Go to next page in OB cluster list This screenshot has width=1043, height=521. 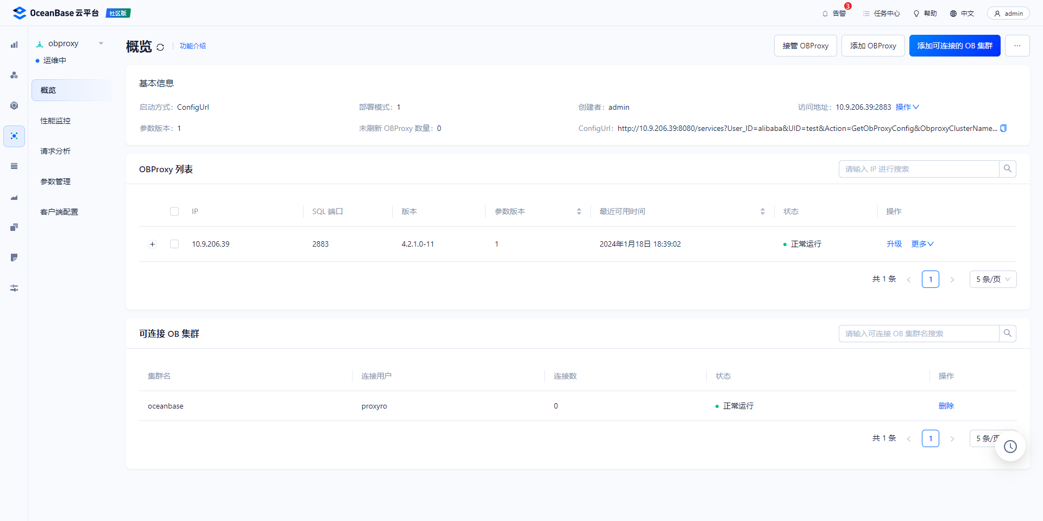click(952, 439)
